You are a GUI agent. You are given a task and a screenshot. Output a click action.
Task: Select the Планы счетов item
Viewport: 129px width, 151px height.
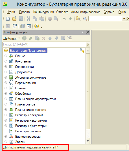tap(25, 104)
